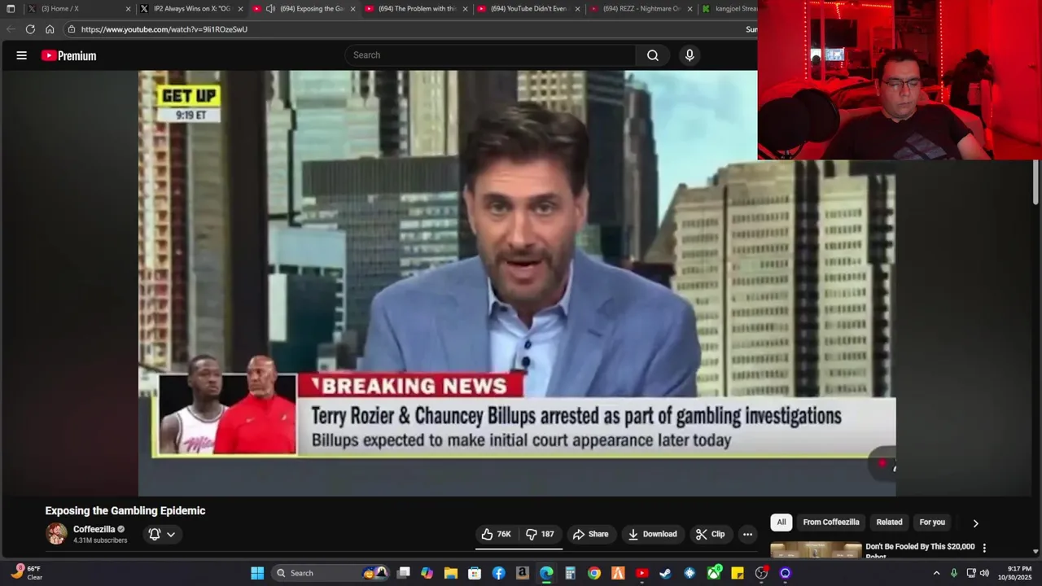
Task: Mute the 'Exposing the Ga' tab audio icon
Action: point(270,9)
